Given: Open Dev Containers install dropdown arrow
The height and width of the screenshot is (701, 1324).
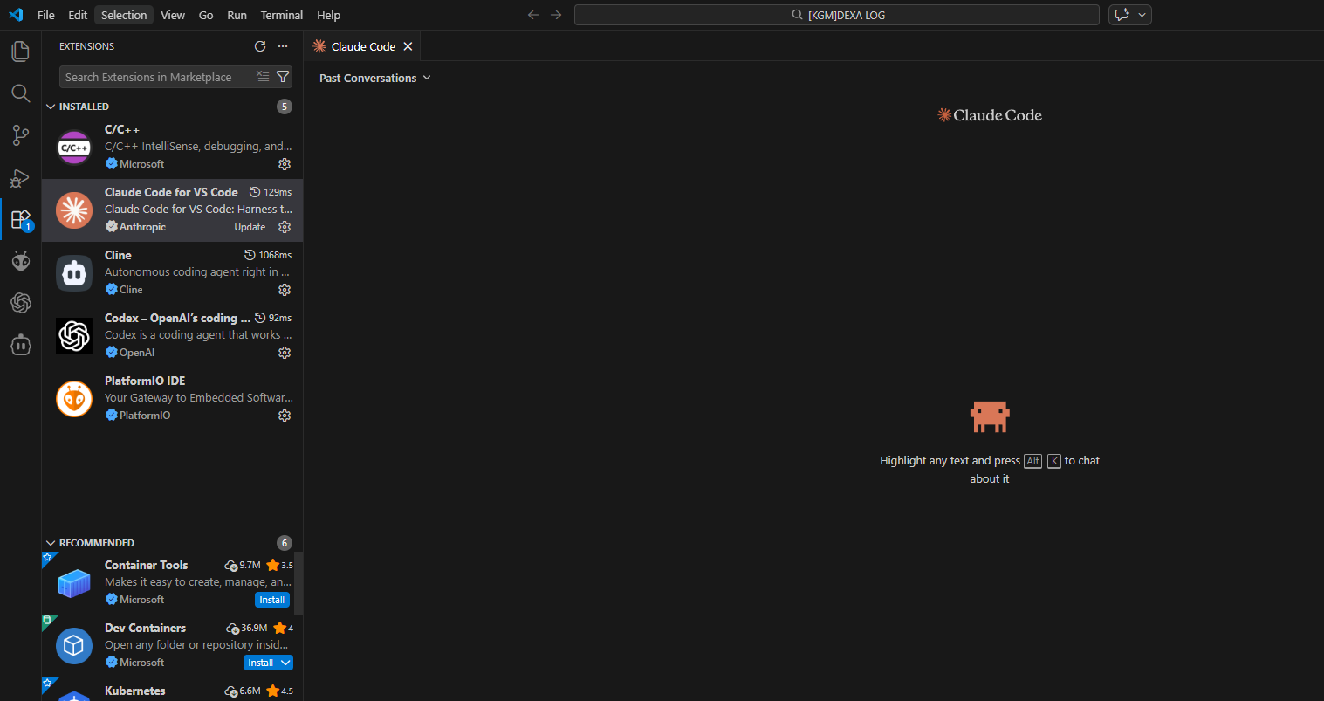Looking at the screenshot, I should pyautogui.click(x=285, y=663).
